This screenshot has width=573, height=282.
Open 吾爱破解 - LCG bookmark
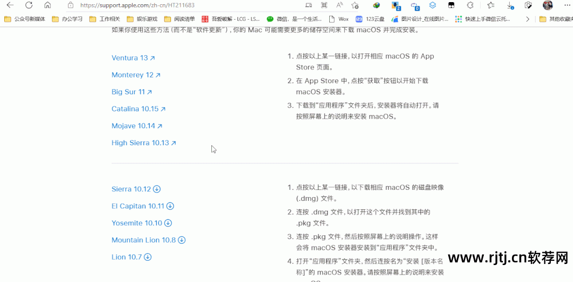pyautogui.click(x=230, y=19)
